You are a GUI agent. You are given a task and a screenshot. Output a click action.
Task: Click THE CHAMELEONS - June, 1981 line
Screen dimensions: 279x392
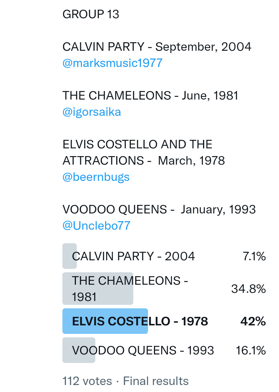click(x=150, y=96)
